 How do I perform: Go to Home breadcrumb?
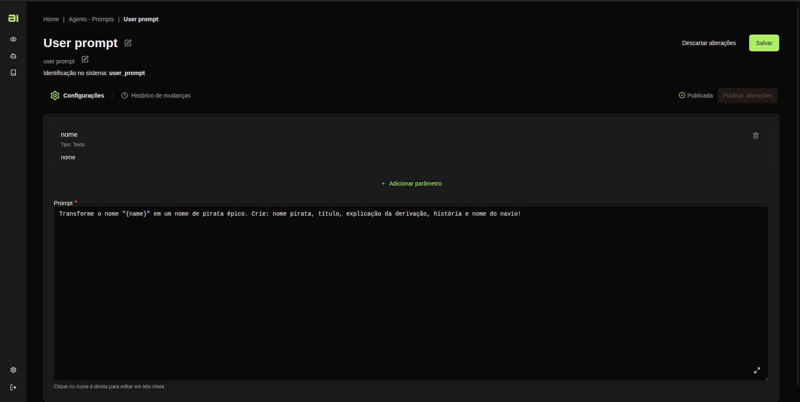[x=51, y=19]
